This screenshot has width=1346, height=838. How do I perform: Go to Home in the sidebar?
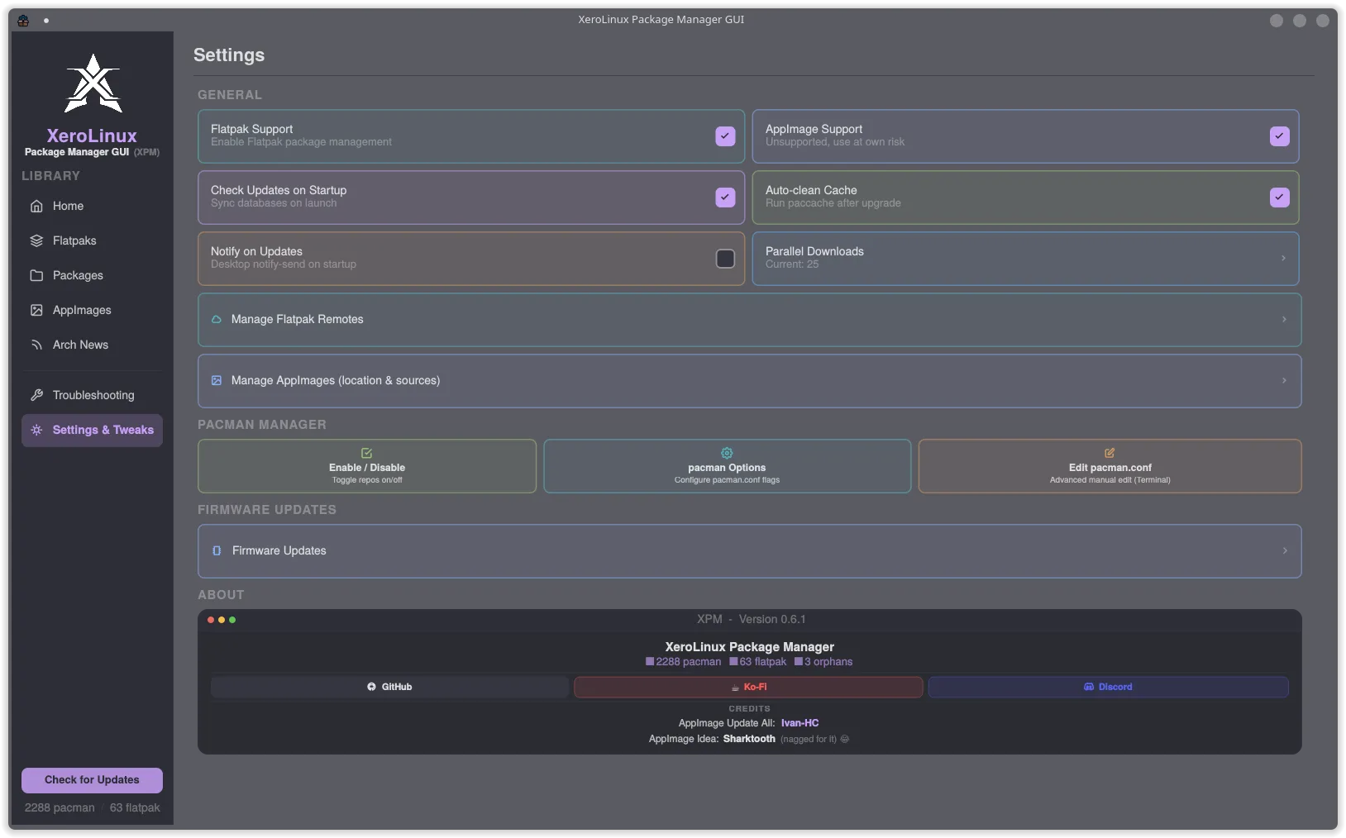coord(92,206)
